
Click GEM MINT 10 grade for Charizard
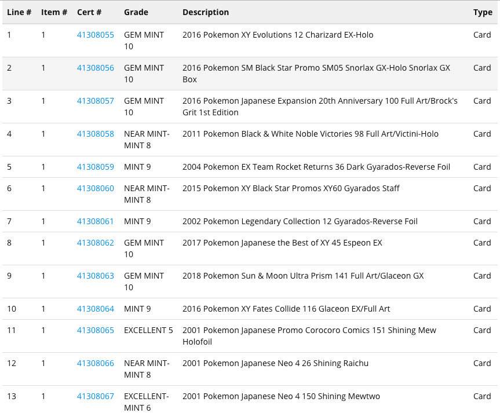(x=144, y=41)
